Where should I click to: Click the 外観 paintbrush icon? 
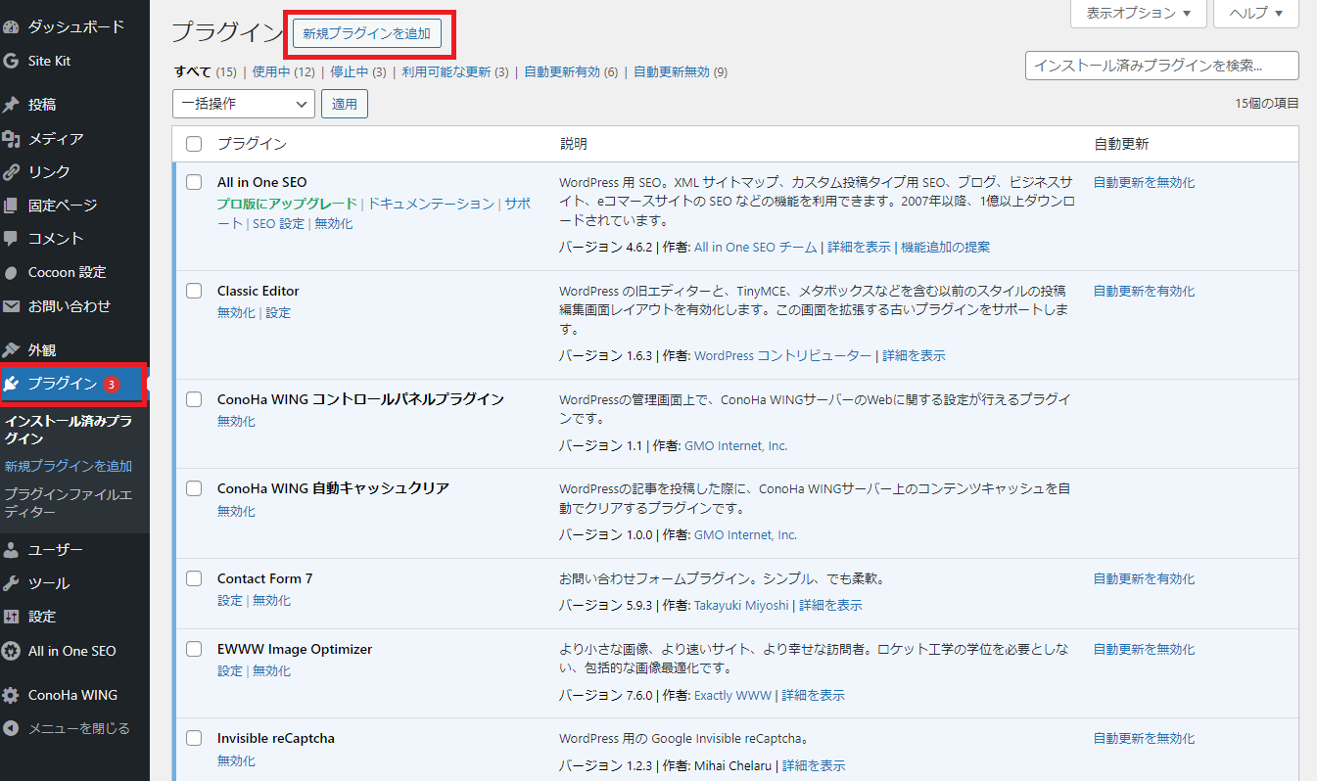pos(12,349)
